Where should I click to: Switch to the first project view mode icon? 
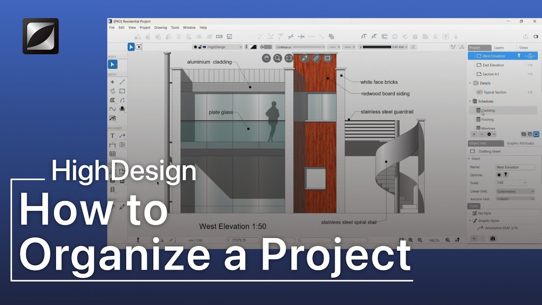click(524, 134)
